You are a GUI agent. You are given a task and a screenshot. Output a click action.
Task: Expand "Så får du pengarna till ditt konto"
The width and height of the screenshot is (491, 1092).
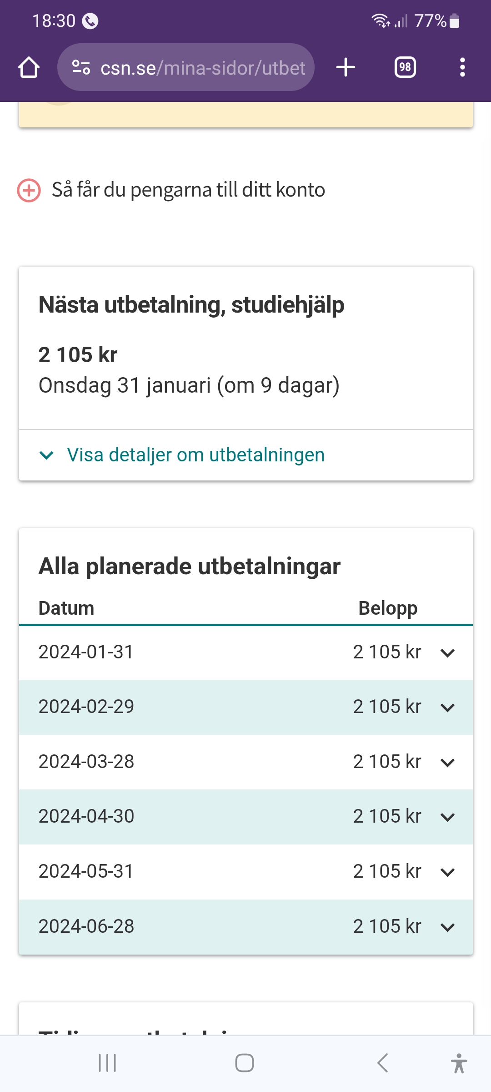[188, 190]
